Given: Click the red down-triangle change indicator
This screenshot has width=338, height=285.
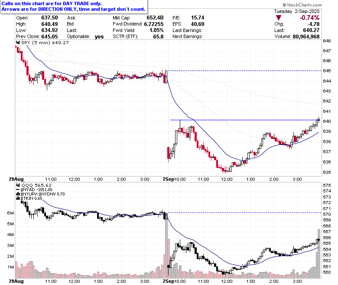Looking at the screenshot, I should [279, 18].
